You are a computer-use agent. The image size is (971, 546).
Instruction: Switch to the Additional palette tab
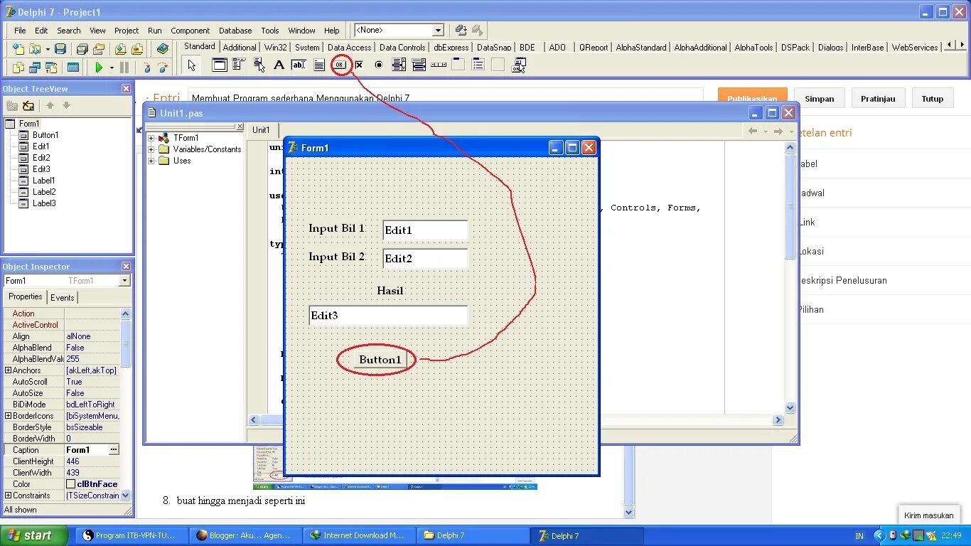click(x=240, y=47)
